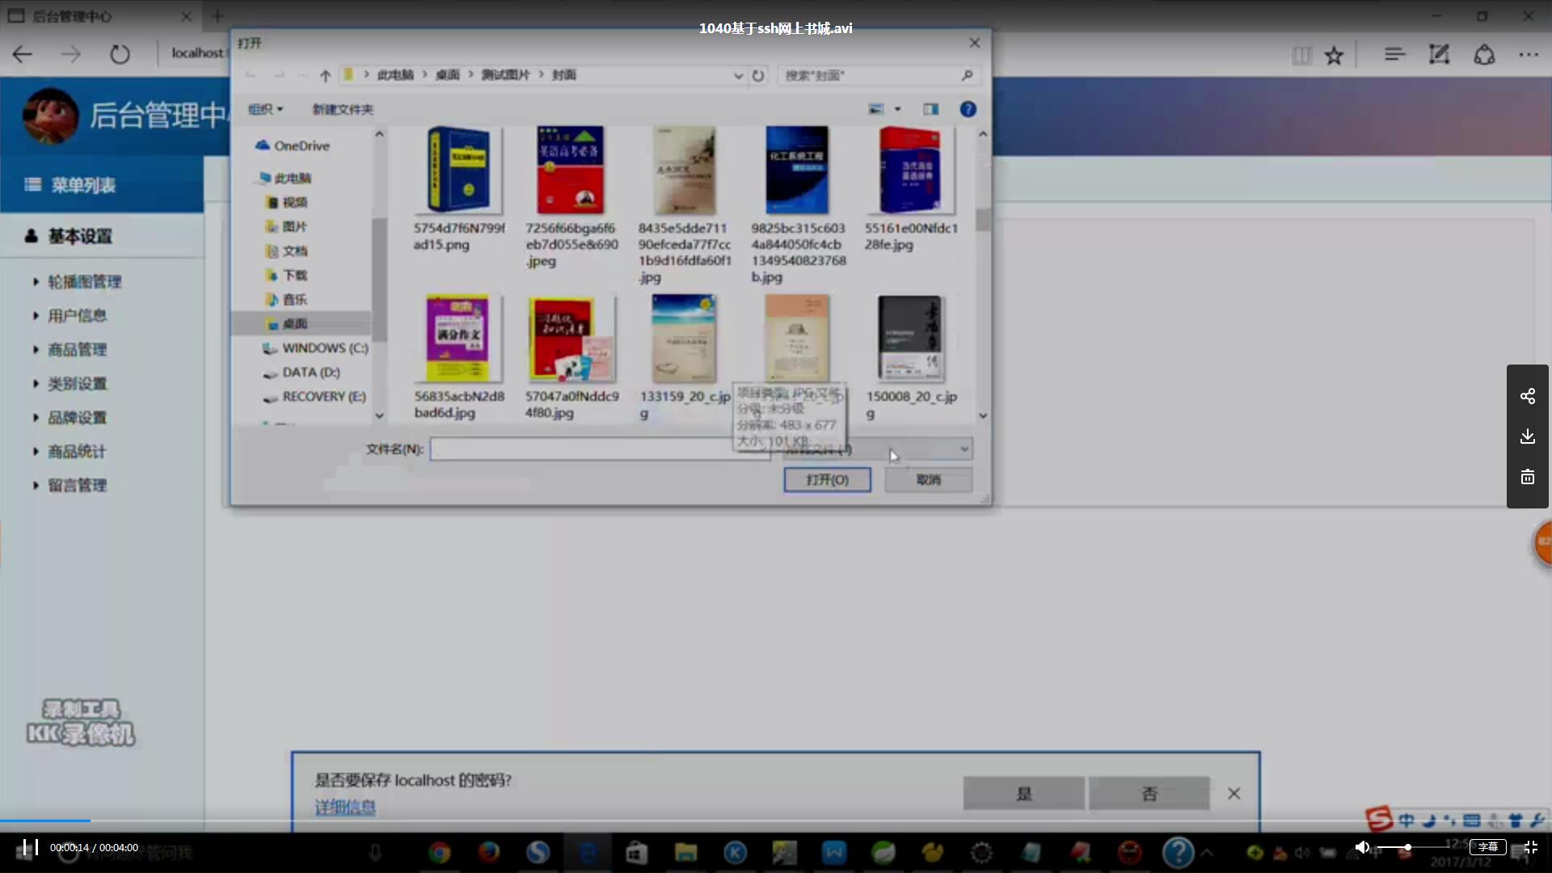Seek on the video progress bar
The width and height of the screenshot is (1552, 873).
tap(776, 820)
